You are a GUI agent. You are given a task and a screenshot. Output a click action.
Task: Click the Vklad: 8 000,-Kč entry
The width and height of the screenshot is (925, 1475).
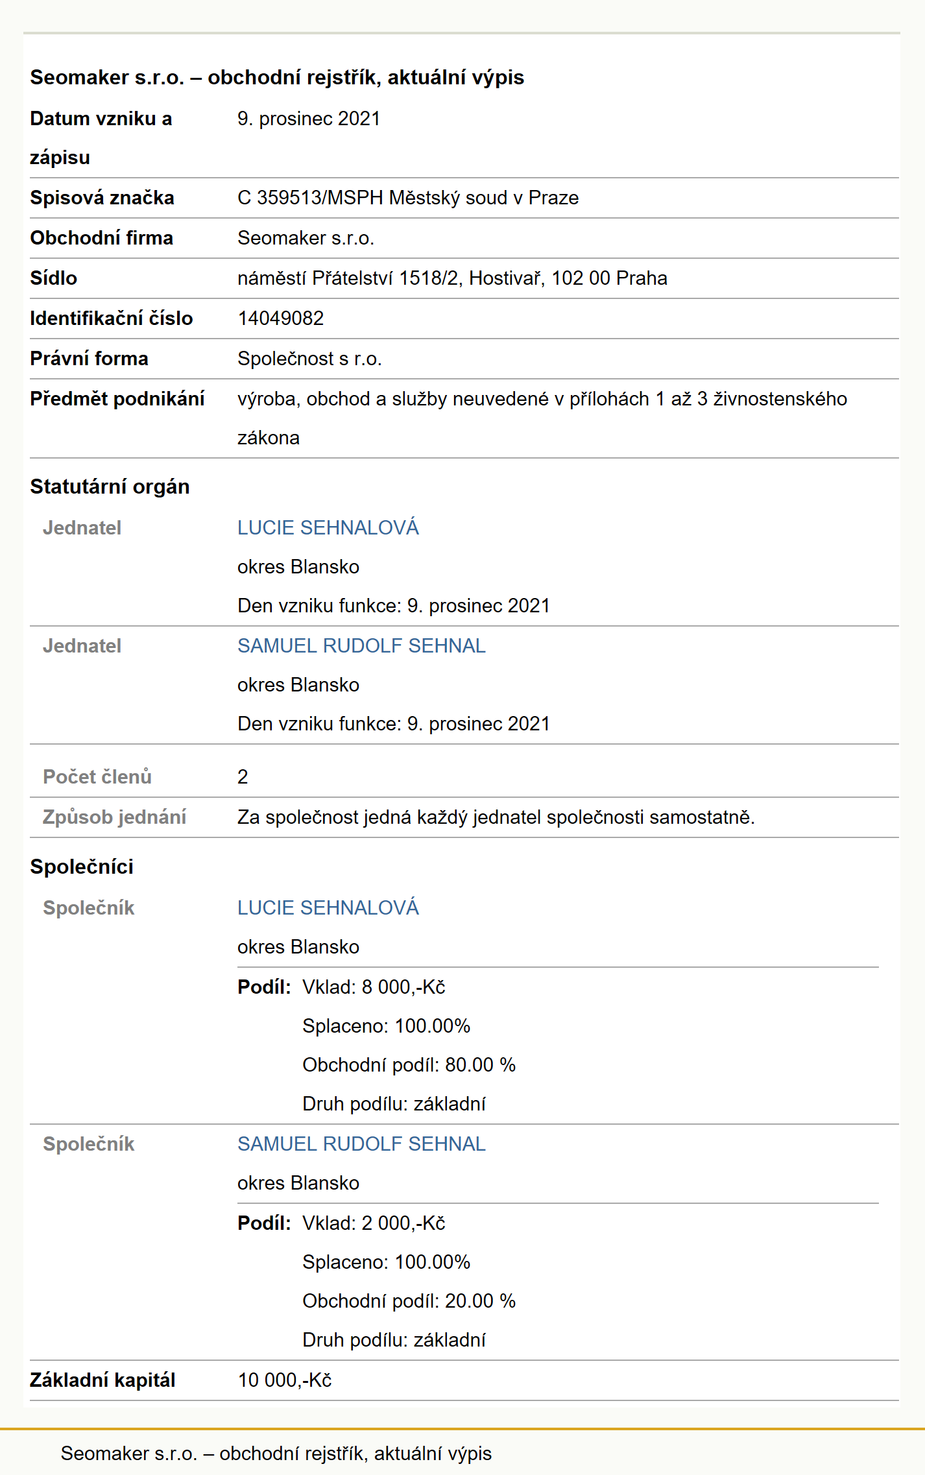[x=374, y=987]
